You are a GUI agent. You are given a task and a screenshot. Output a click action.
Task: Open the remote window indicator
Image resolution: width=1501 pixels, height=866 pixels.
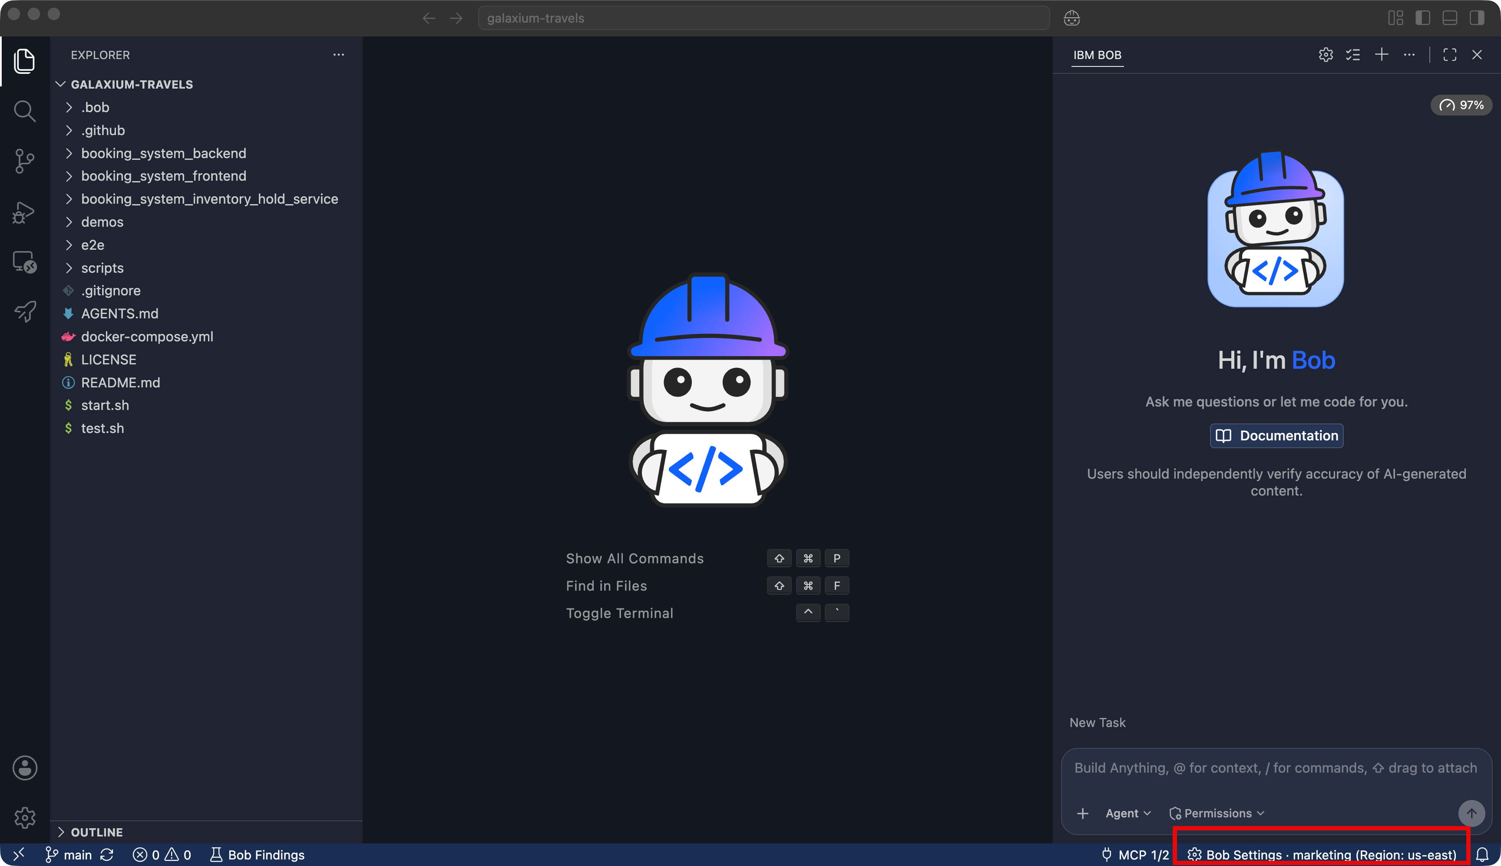18,855
